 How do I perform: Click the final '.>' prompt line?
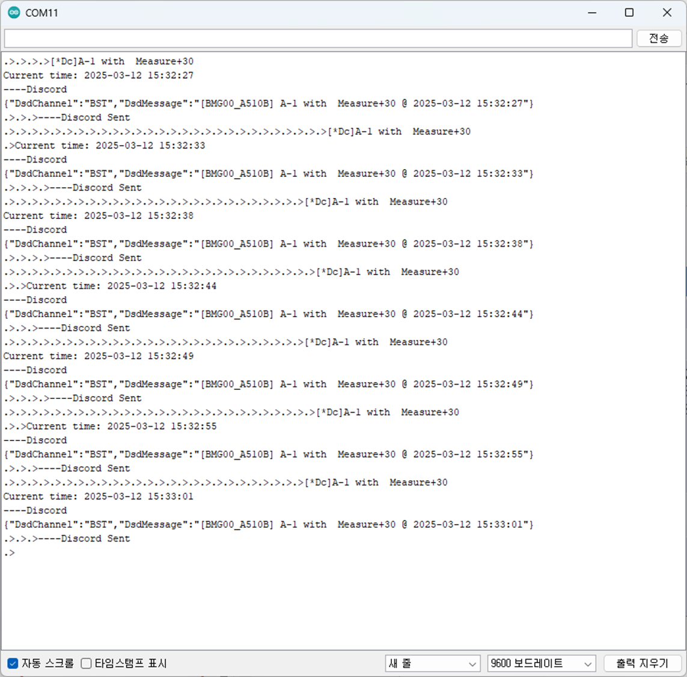coord(9,553)
